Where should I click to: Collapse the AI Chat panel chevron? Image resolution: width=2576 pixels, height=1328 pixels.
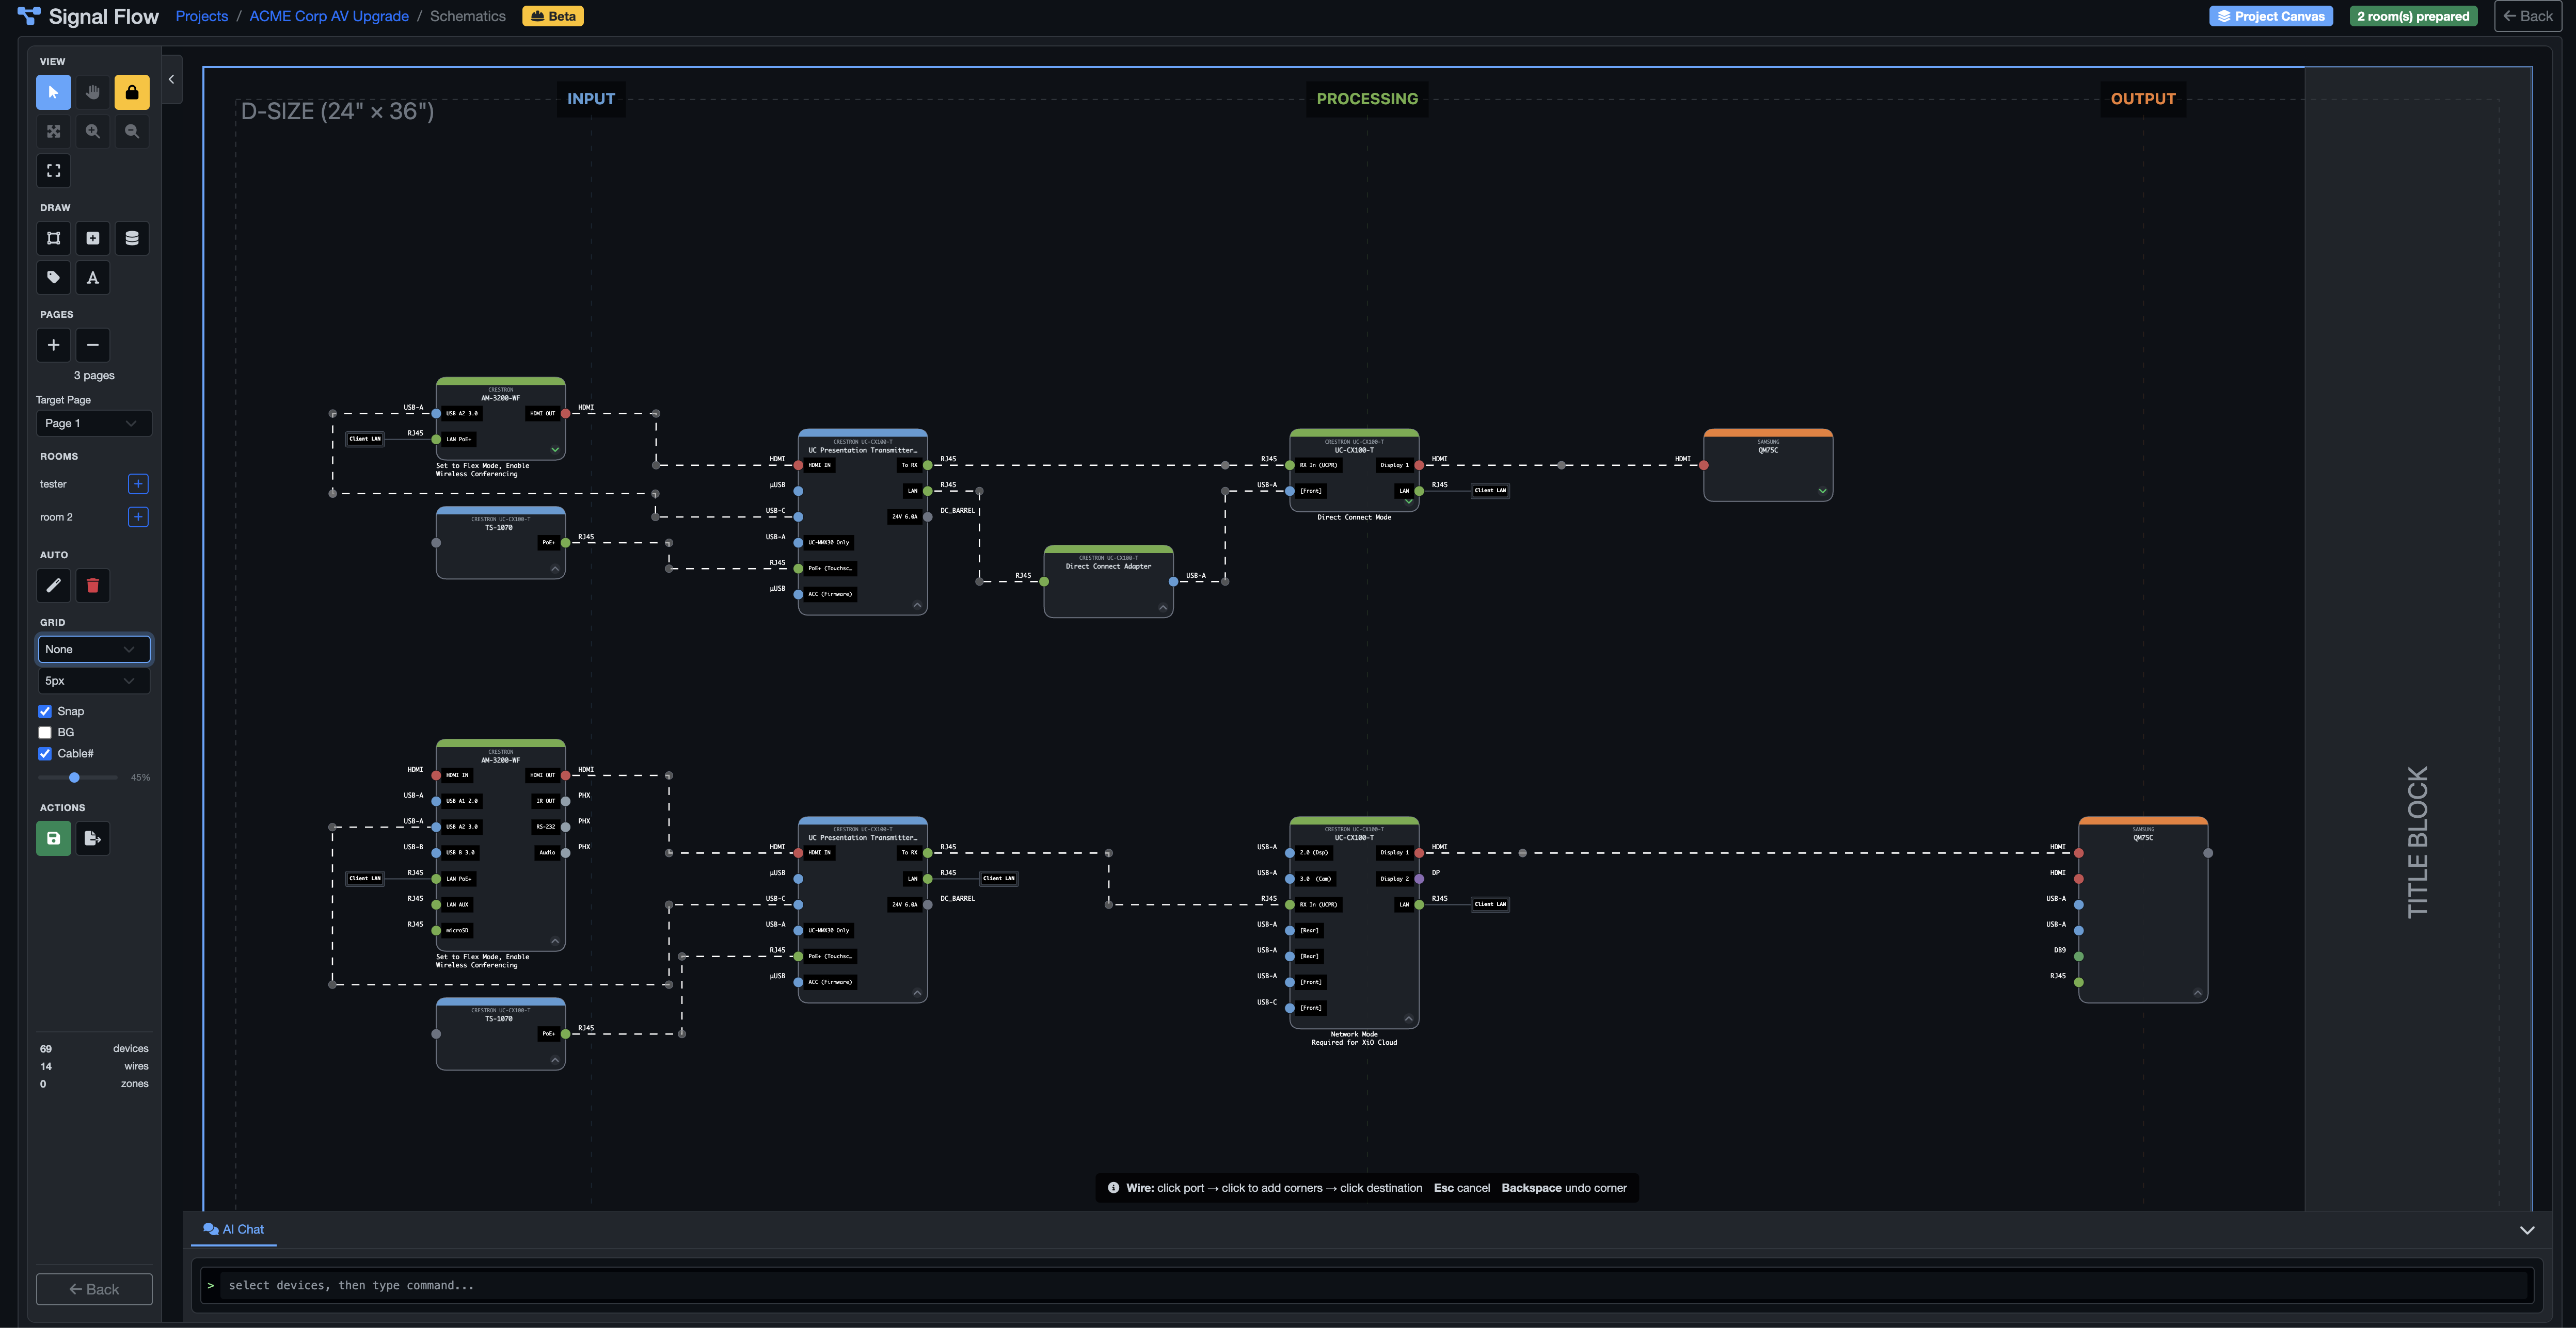click(2527, 1230)
